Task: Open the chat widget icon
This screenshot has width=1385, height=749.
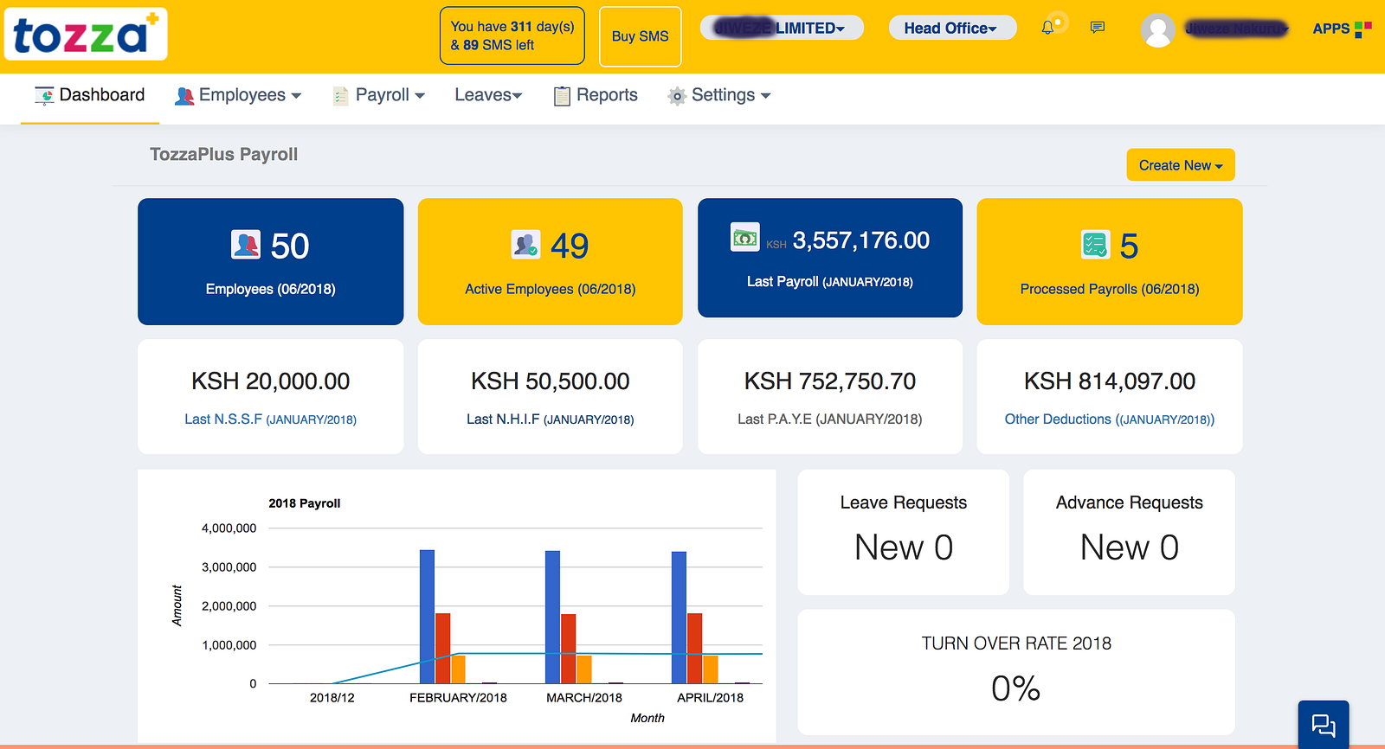Action: point(1324,725)
